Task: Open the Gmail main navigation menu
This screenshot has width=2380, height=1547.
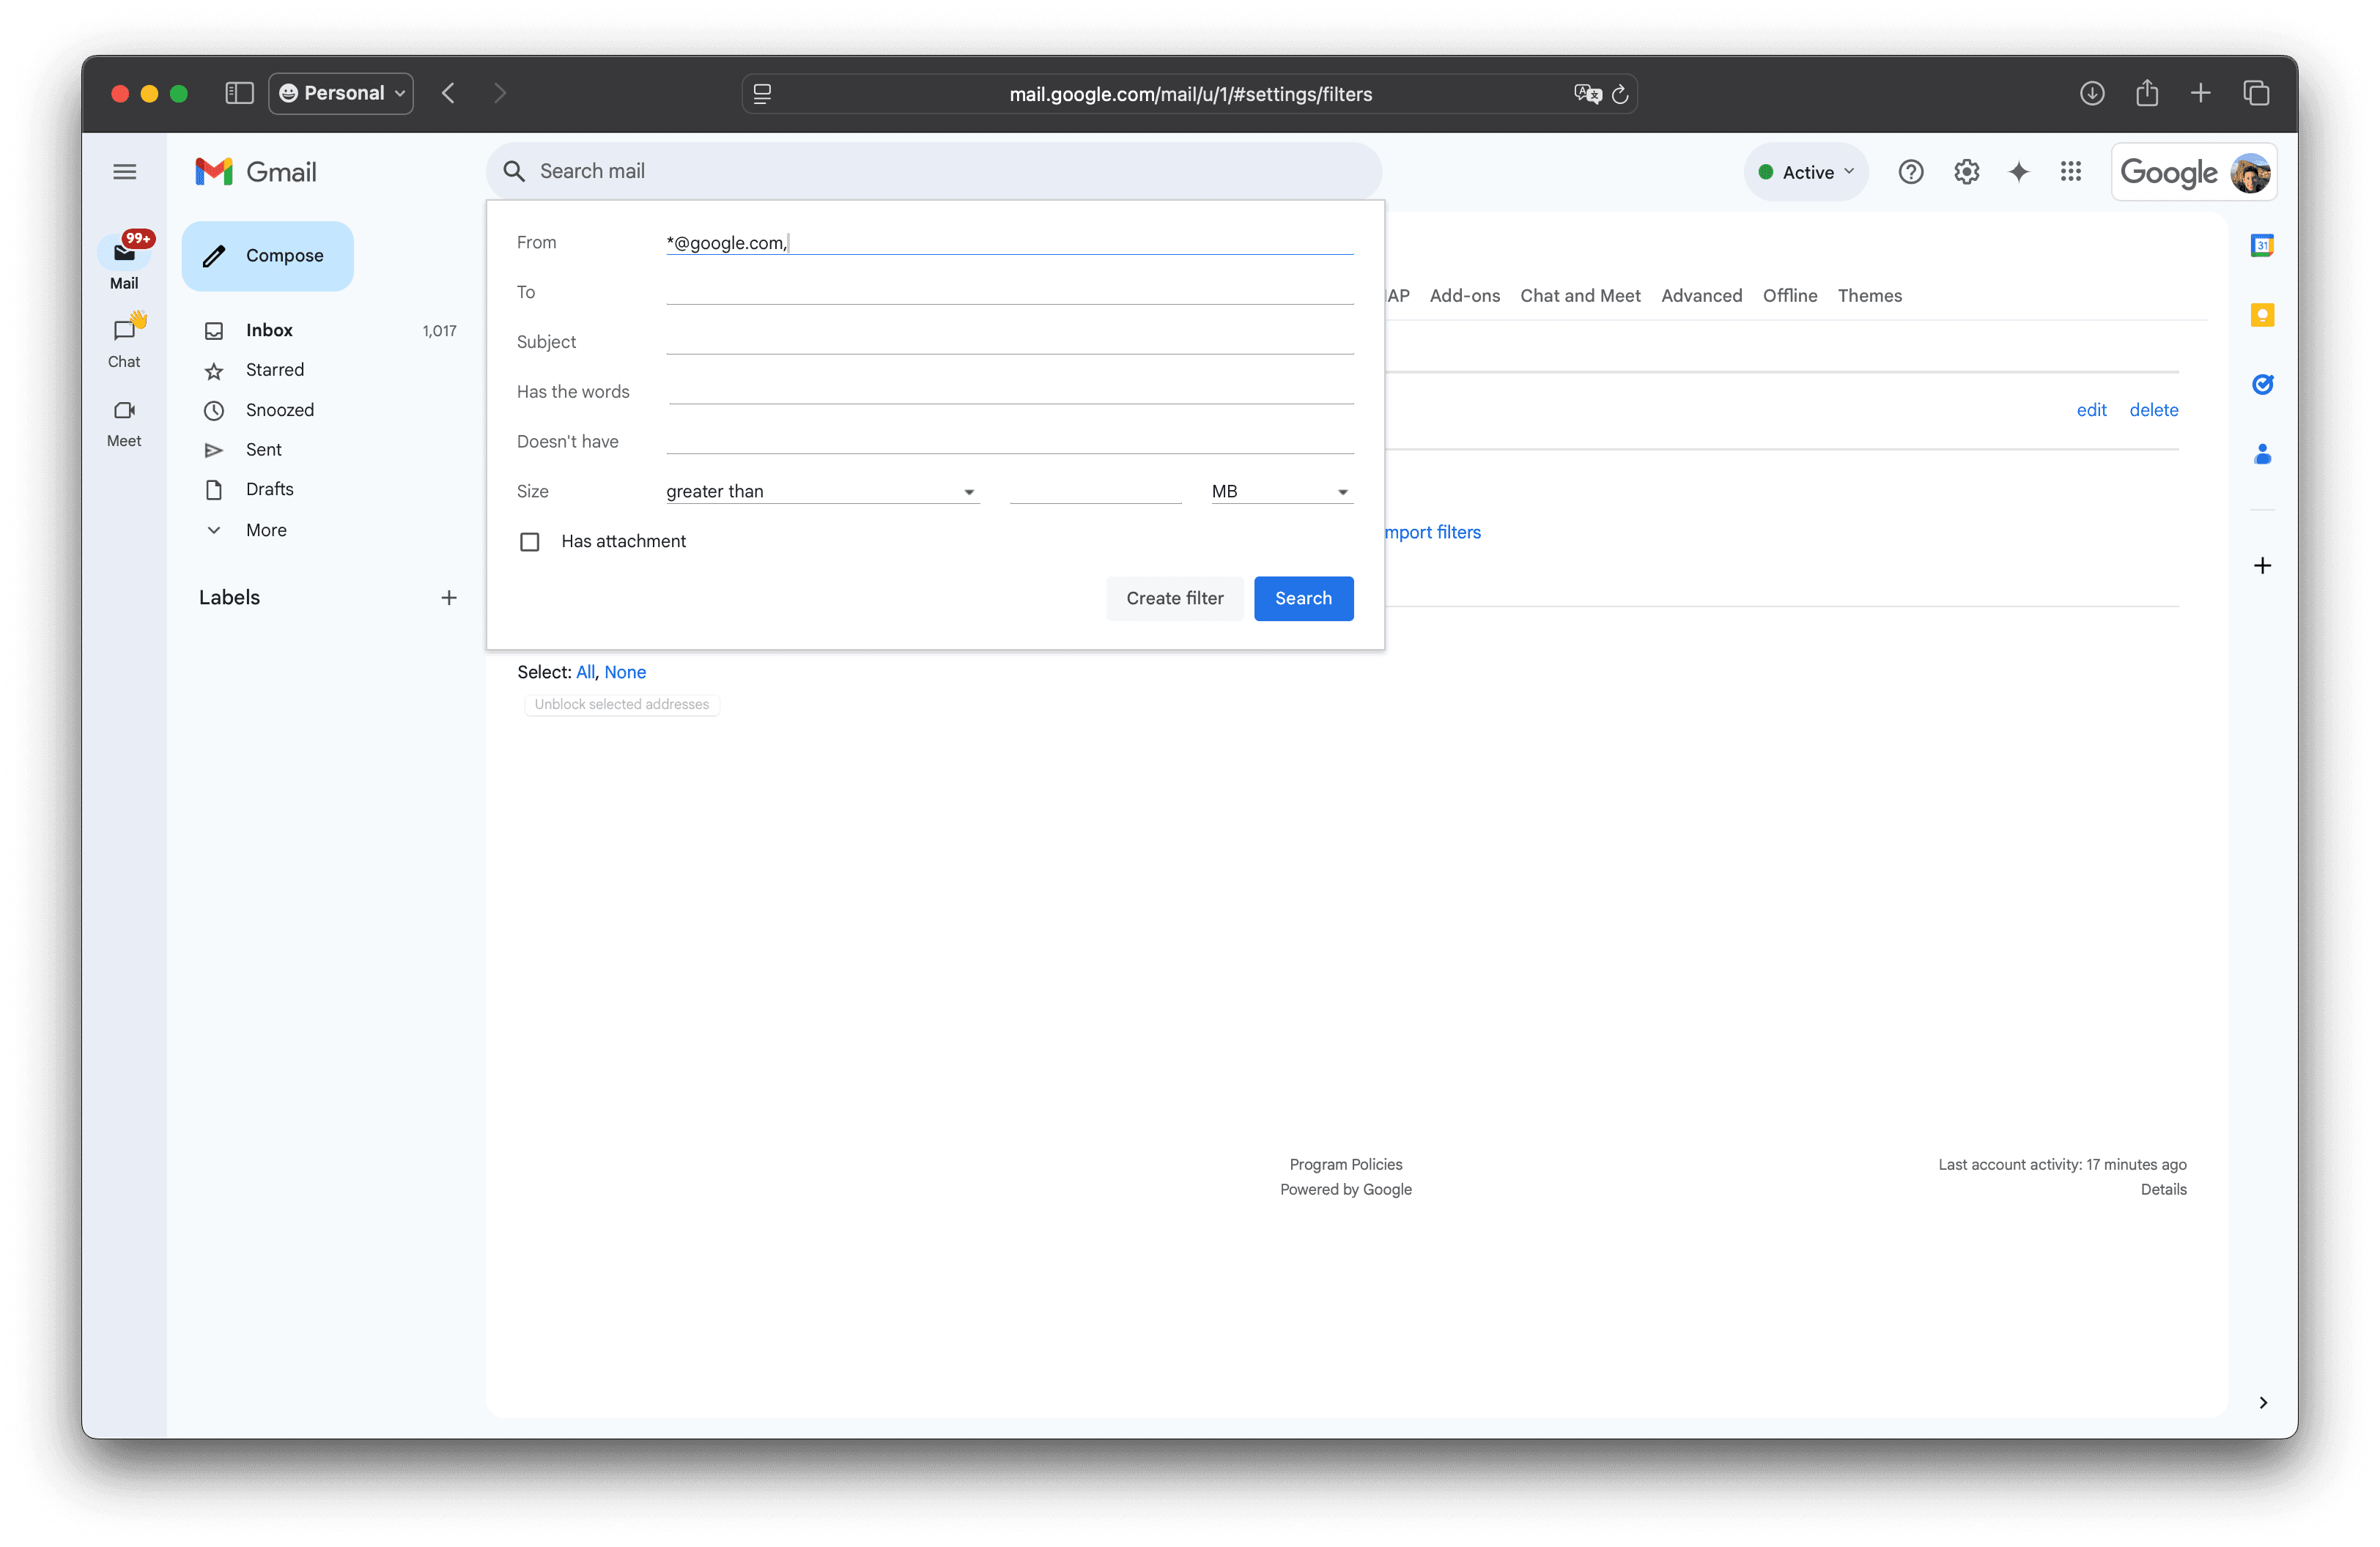Action: click(125, 171)
